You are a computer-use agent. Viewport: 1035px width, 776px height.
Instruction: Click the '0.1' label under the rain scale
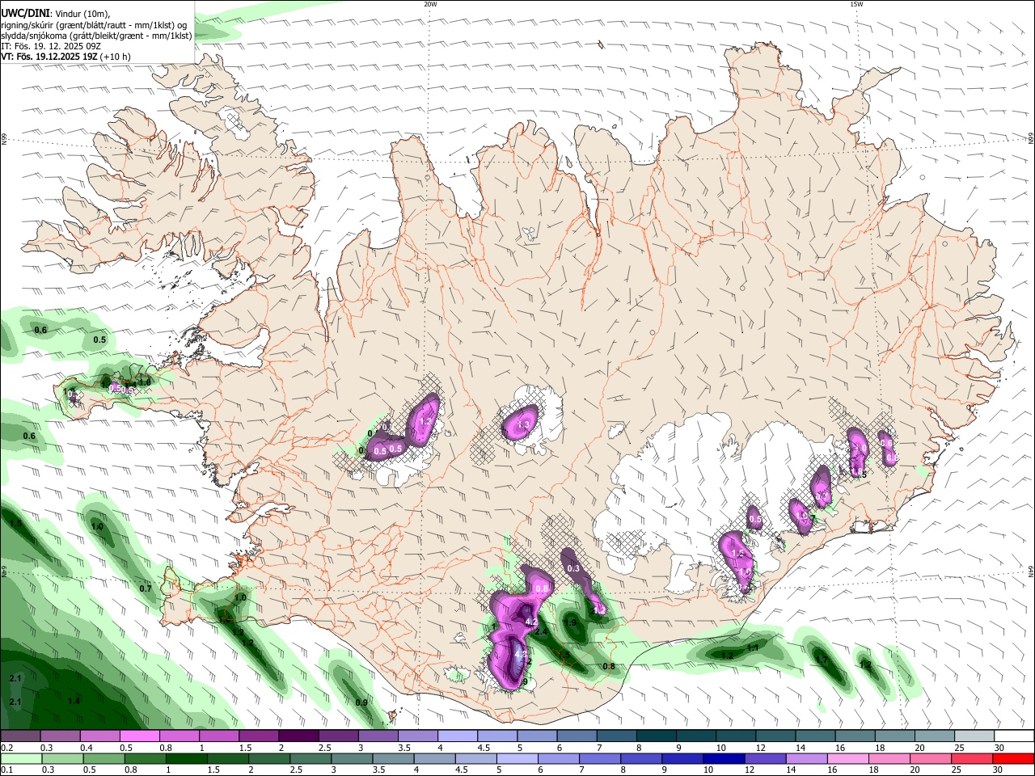(6, 770)
